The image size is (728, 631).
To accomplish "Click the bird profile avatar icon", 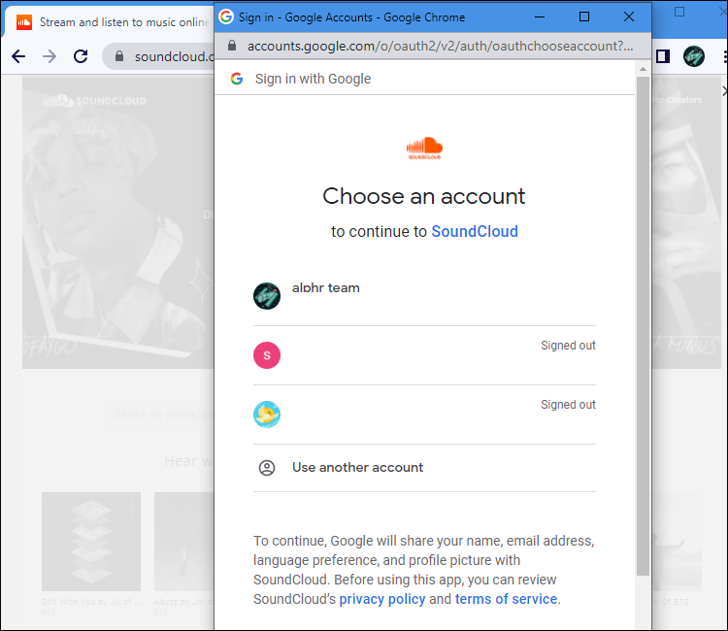I will coord(267,415).
